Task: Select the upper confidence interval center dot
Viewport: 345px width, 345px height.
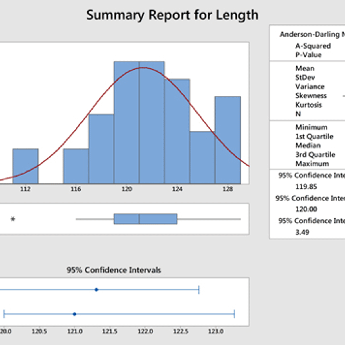Action: 97,290
